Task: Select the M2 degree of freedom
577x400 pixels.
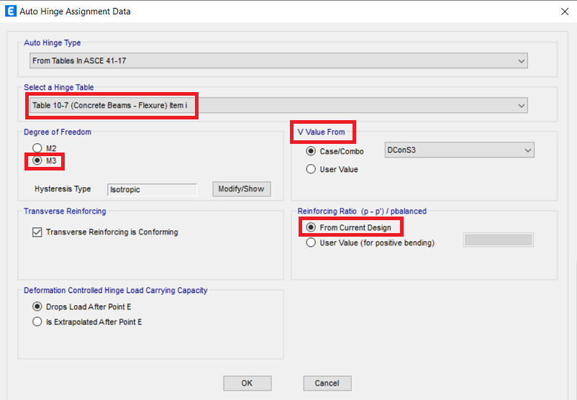Action: point(37,148)
